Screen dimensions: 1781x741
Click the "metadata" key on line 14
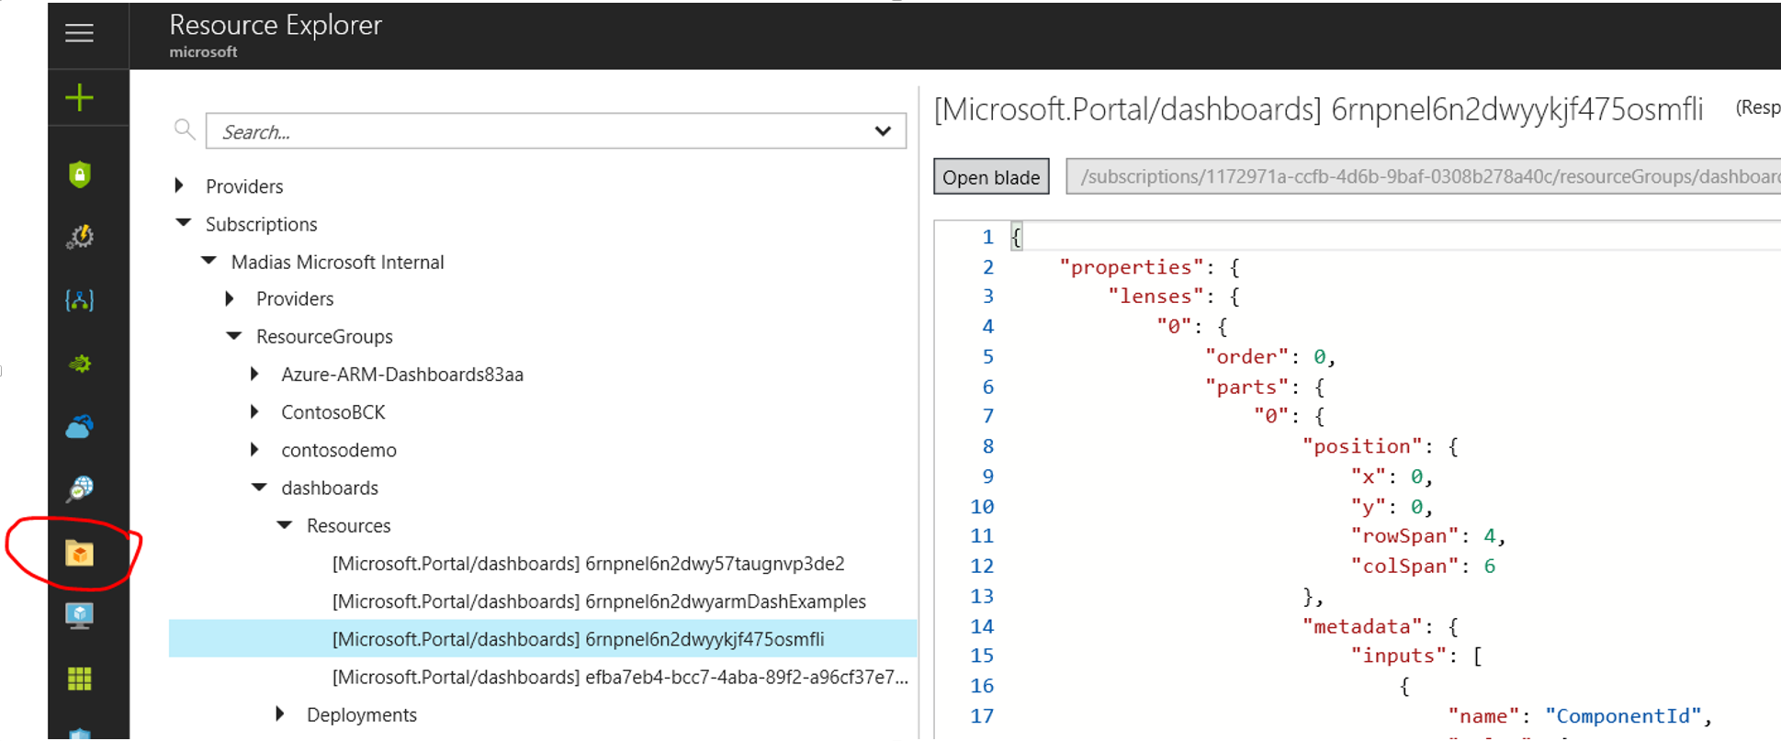pos(1362,626)
